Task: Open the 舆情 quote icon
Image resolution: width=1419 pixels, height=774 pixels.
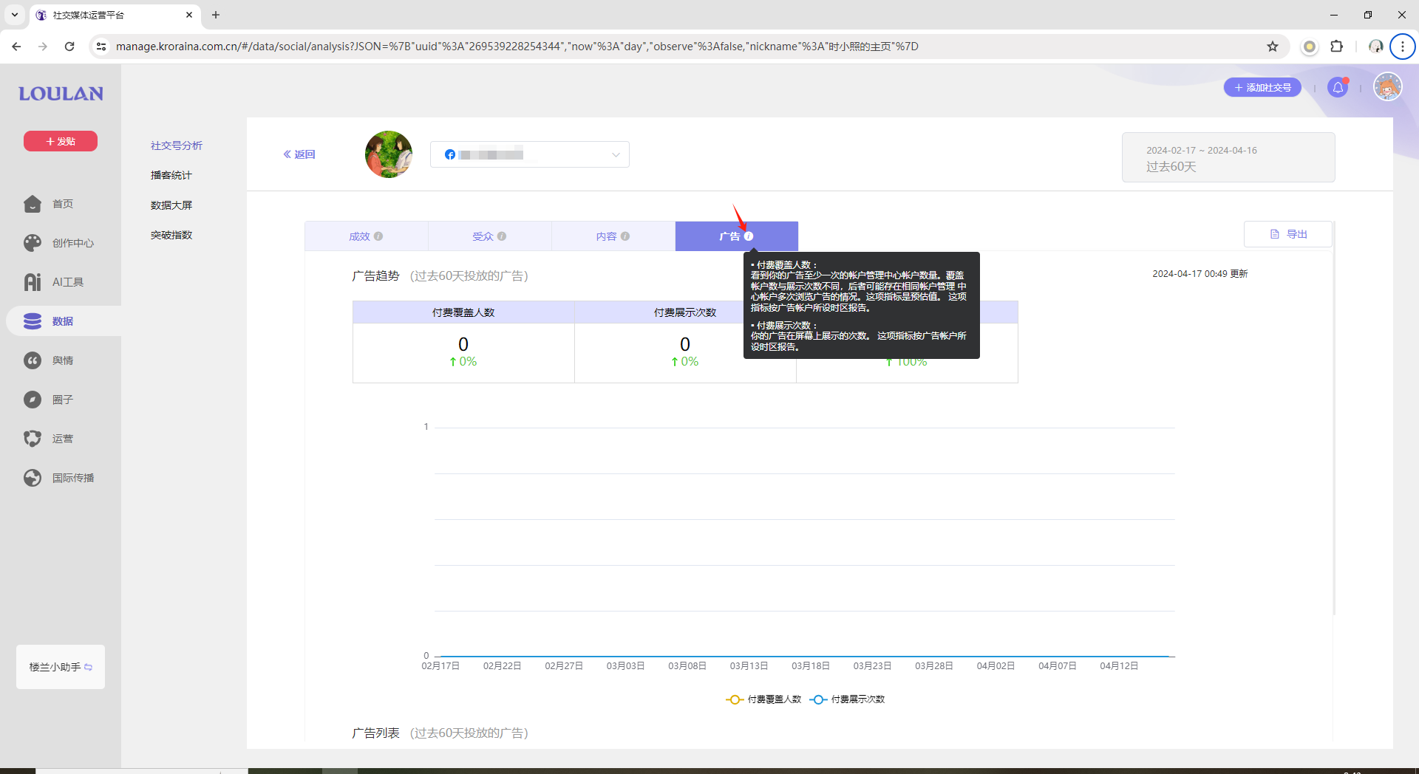Action: point(33,360)
